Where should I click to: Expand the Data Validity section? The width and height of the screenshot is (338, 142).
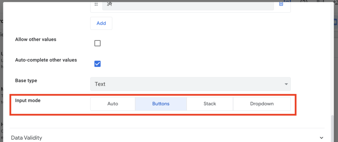(x=26, y=138)
